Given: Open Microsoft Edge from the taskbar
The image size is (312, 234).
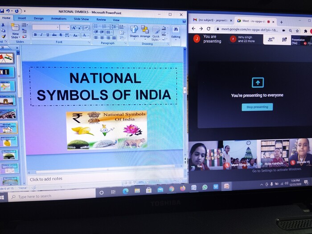Looking at the screenshot, I should pos(126,191).
